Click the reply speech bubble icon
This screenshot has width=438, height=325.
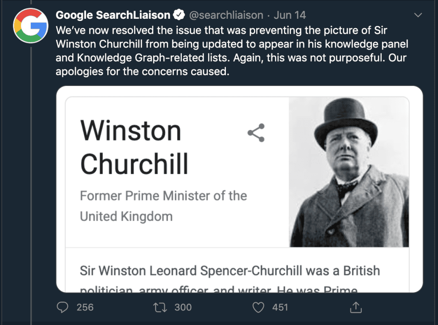(63, 307)
